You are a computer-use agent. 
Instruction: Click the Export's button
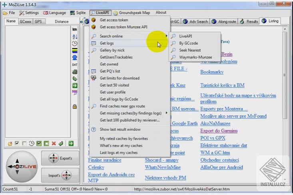tap(60, 158)
